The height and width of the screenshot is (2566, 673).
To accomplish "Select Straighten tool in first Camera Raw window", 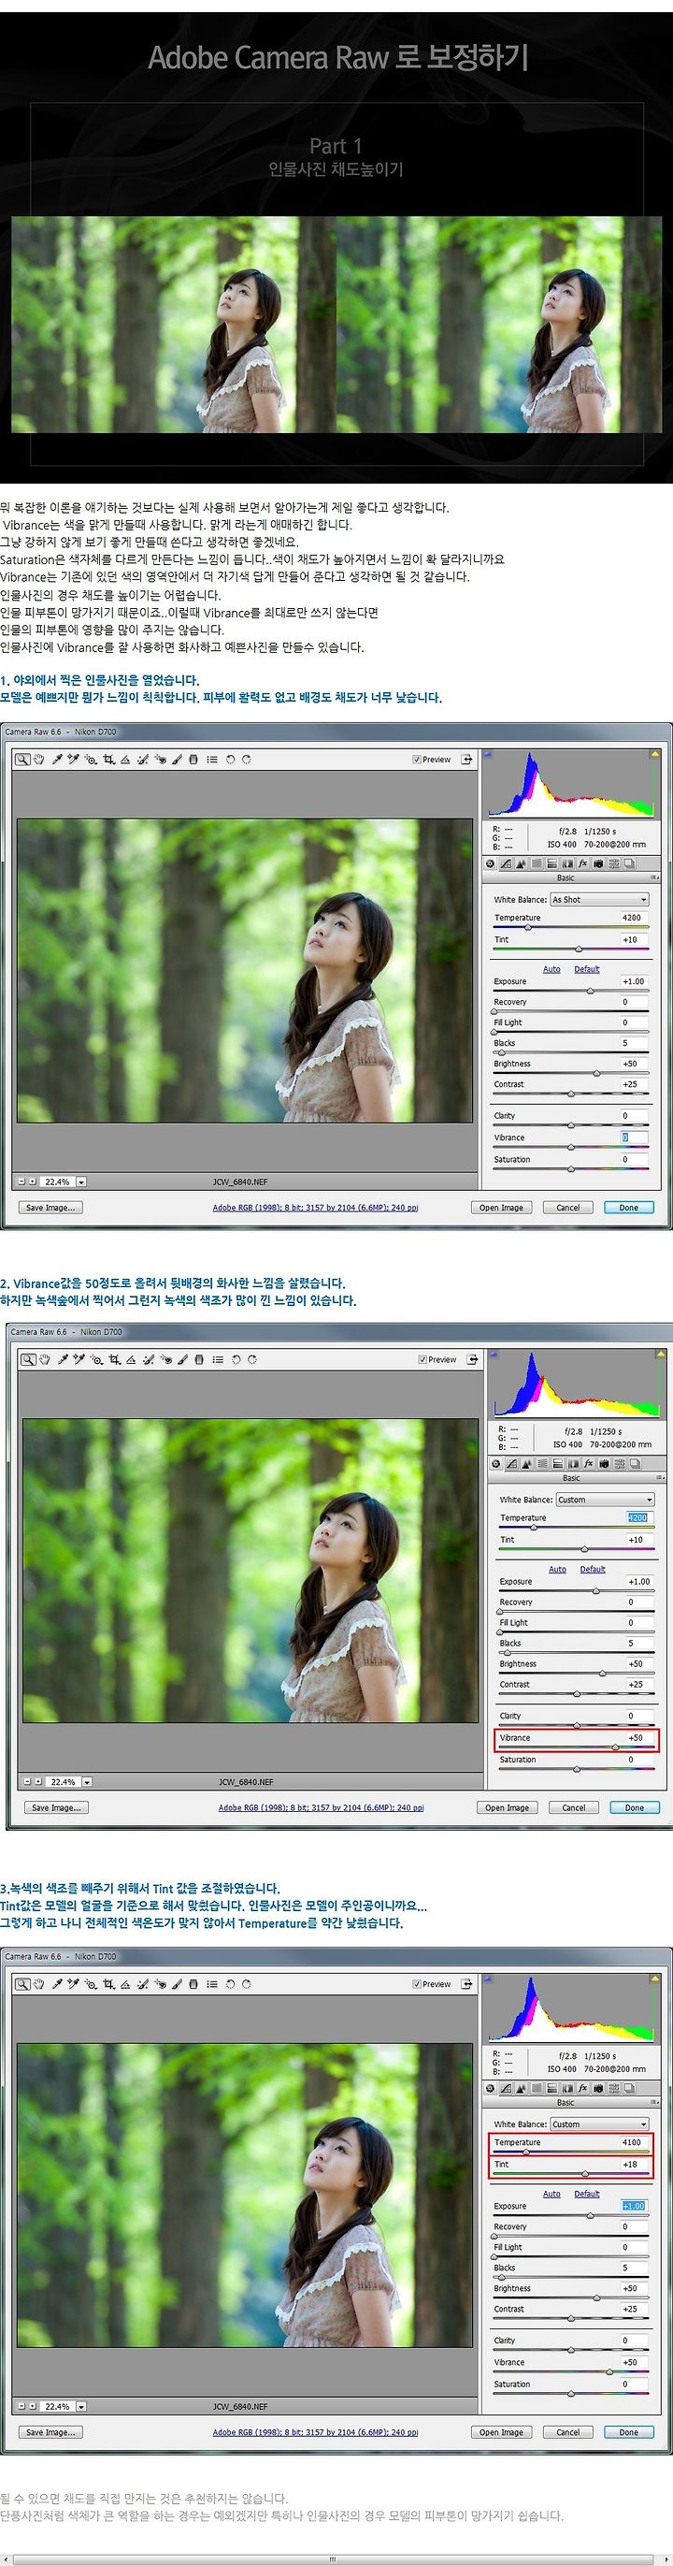I will [x=124, y=759].
